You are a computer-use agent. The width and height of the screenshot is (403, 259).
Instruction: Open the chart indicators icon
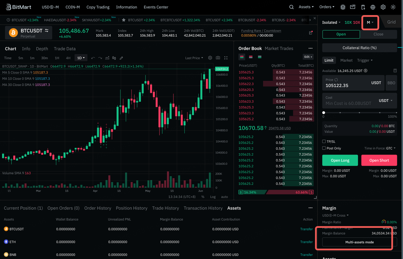(107, 58)
